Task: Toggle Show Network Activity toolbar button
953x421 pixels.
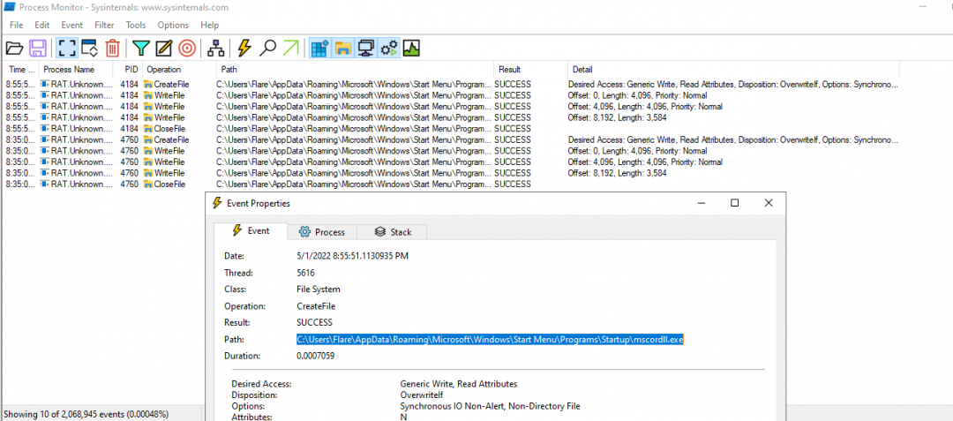Action: pyautogui.click(x=365, y=48)
